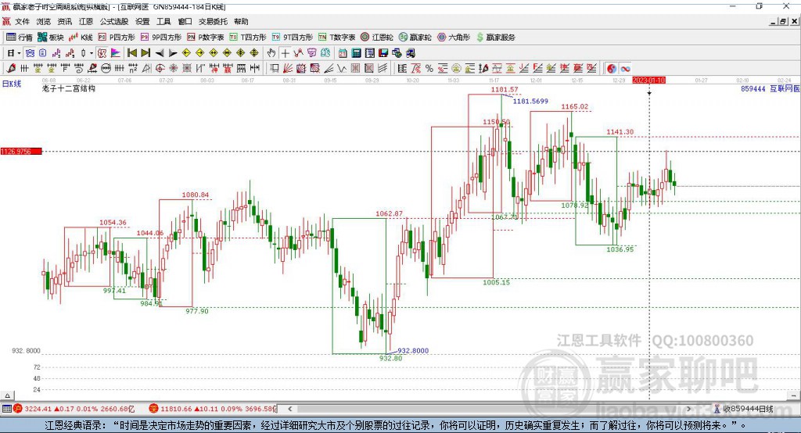Select the triangle ruler angle tool
Viewport: 801px width, 433px height.
point(146,69)
